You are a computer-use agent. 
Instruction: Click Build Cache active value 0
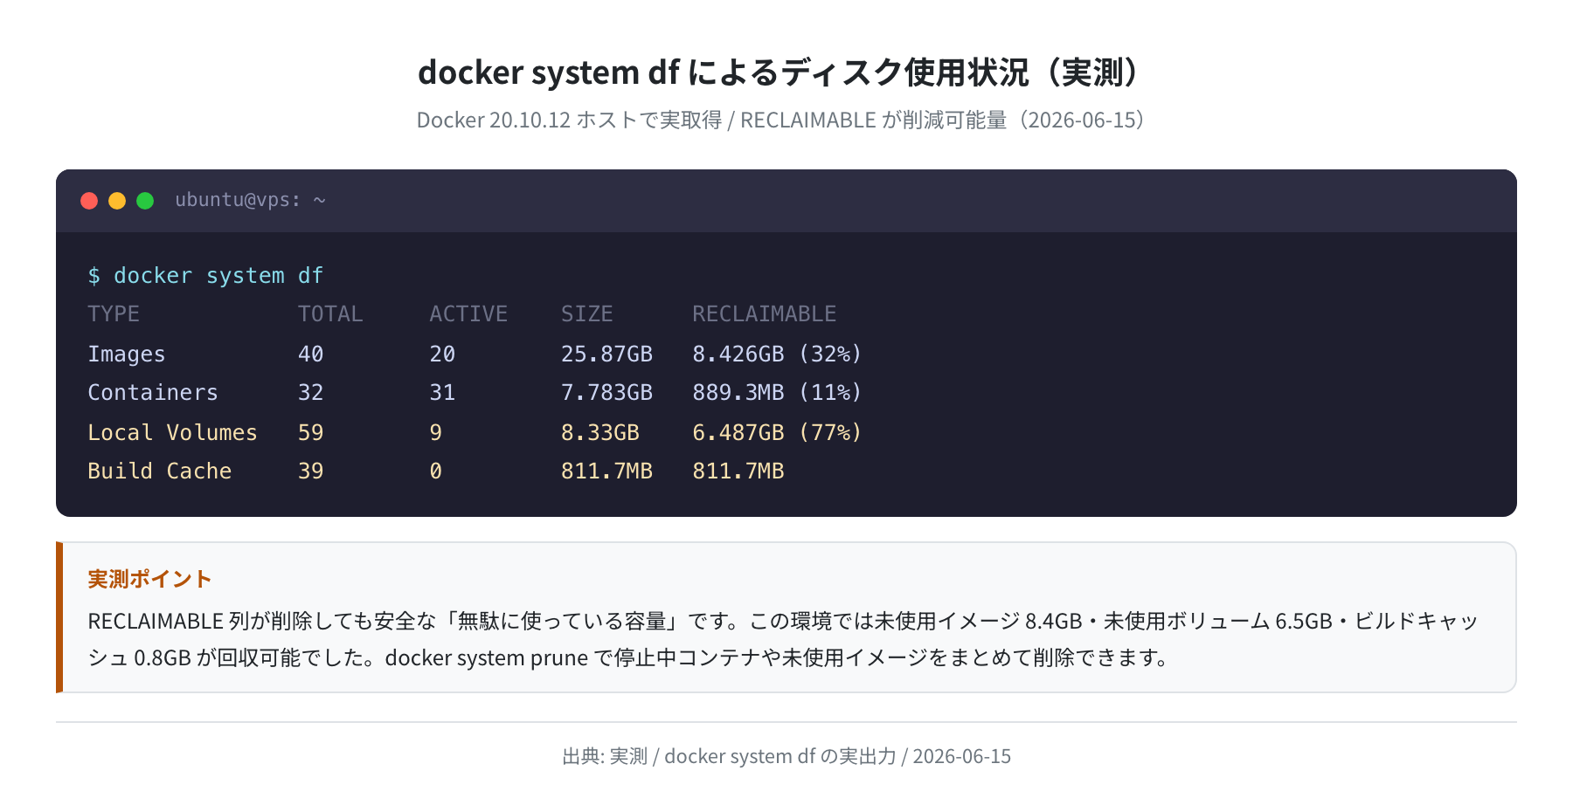pyautogui.click(x=436, y=471)
